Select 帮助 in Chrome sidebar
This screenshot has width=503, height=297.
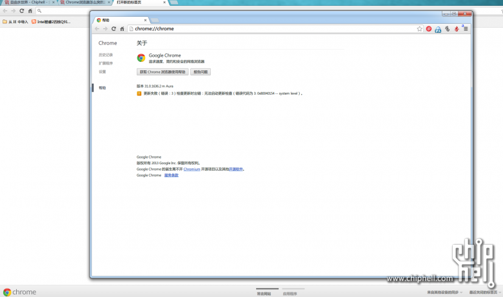pos(102,88)
